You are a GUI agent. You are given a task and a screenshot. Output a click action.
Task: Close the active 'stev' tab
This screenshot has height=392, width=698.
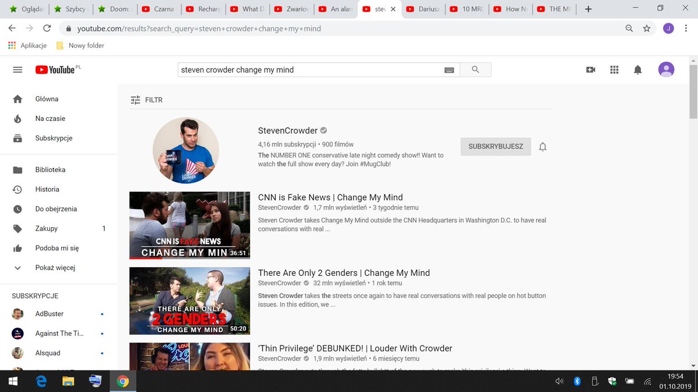(x=393, y=9)
